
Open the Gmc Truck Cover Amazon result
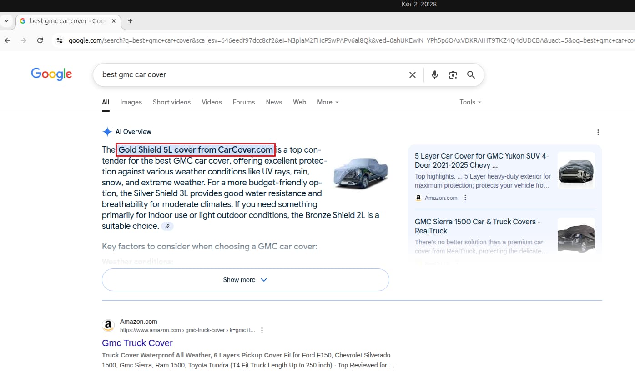(x=137, y=343)
